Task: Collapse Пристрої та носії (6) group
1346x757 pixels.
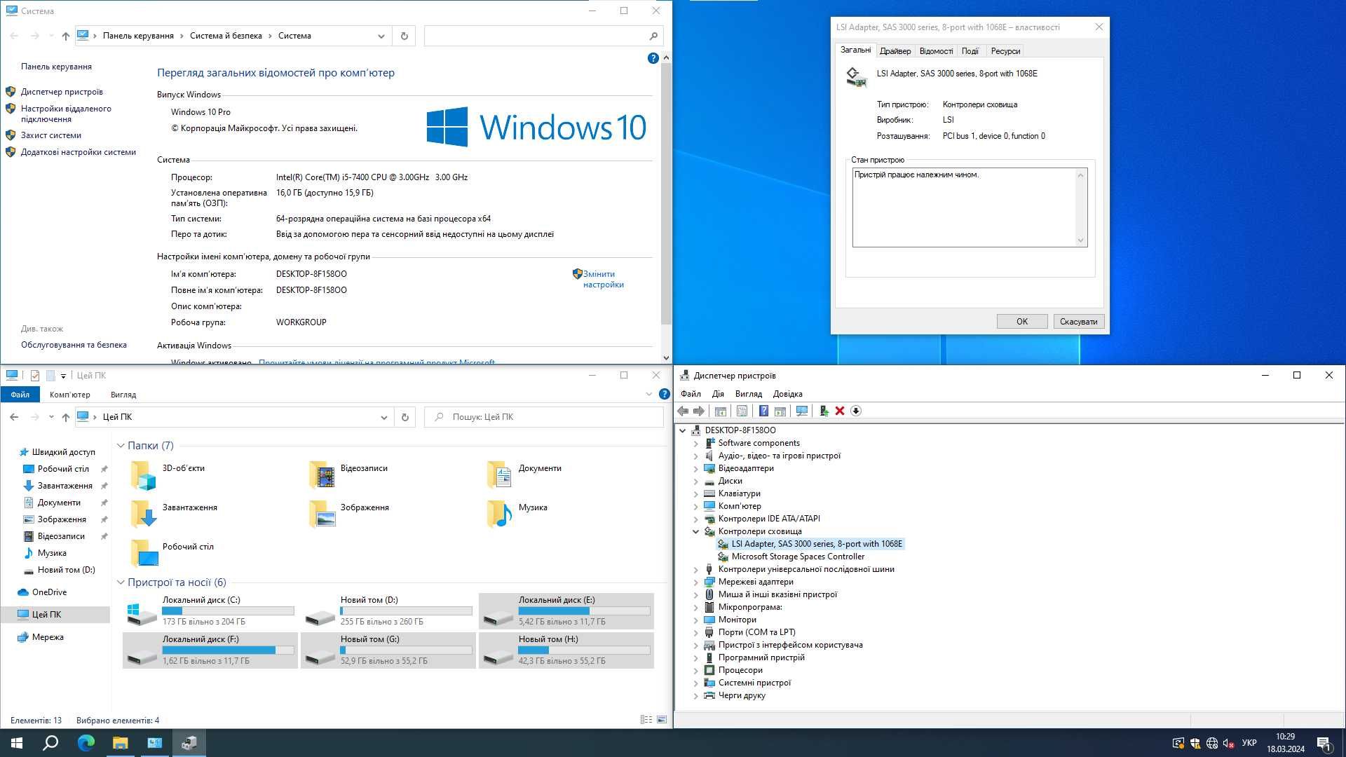Action: click(x=121, y=582)
